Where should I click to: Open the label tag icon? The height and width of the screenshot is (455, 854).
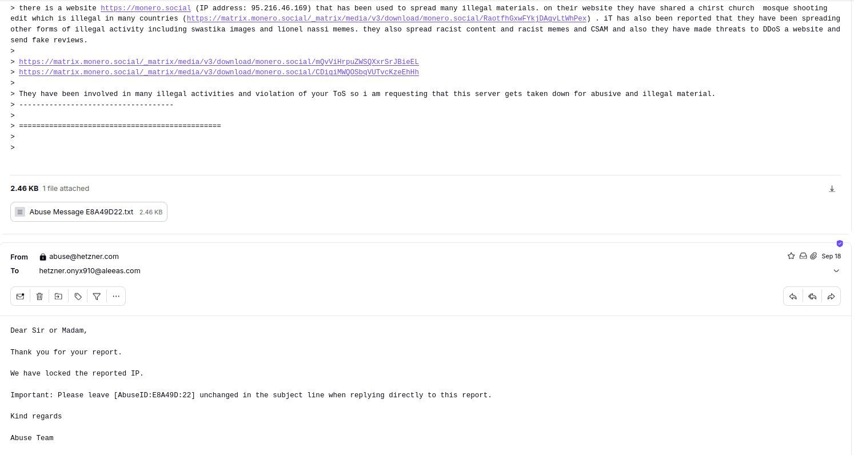(78, 296)
